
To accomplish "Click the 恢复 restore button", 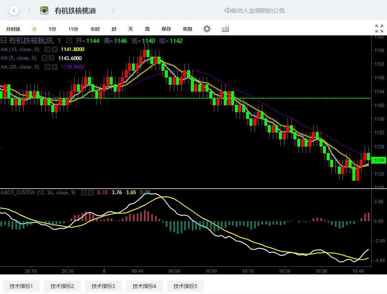I will tap(188, 29).
